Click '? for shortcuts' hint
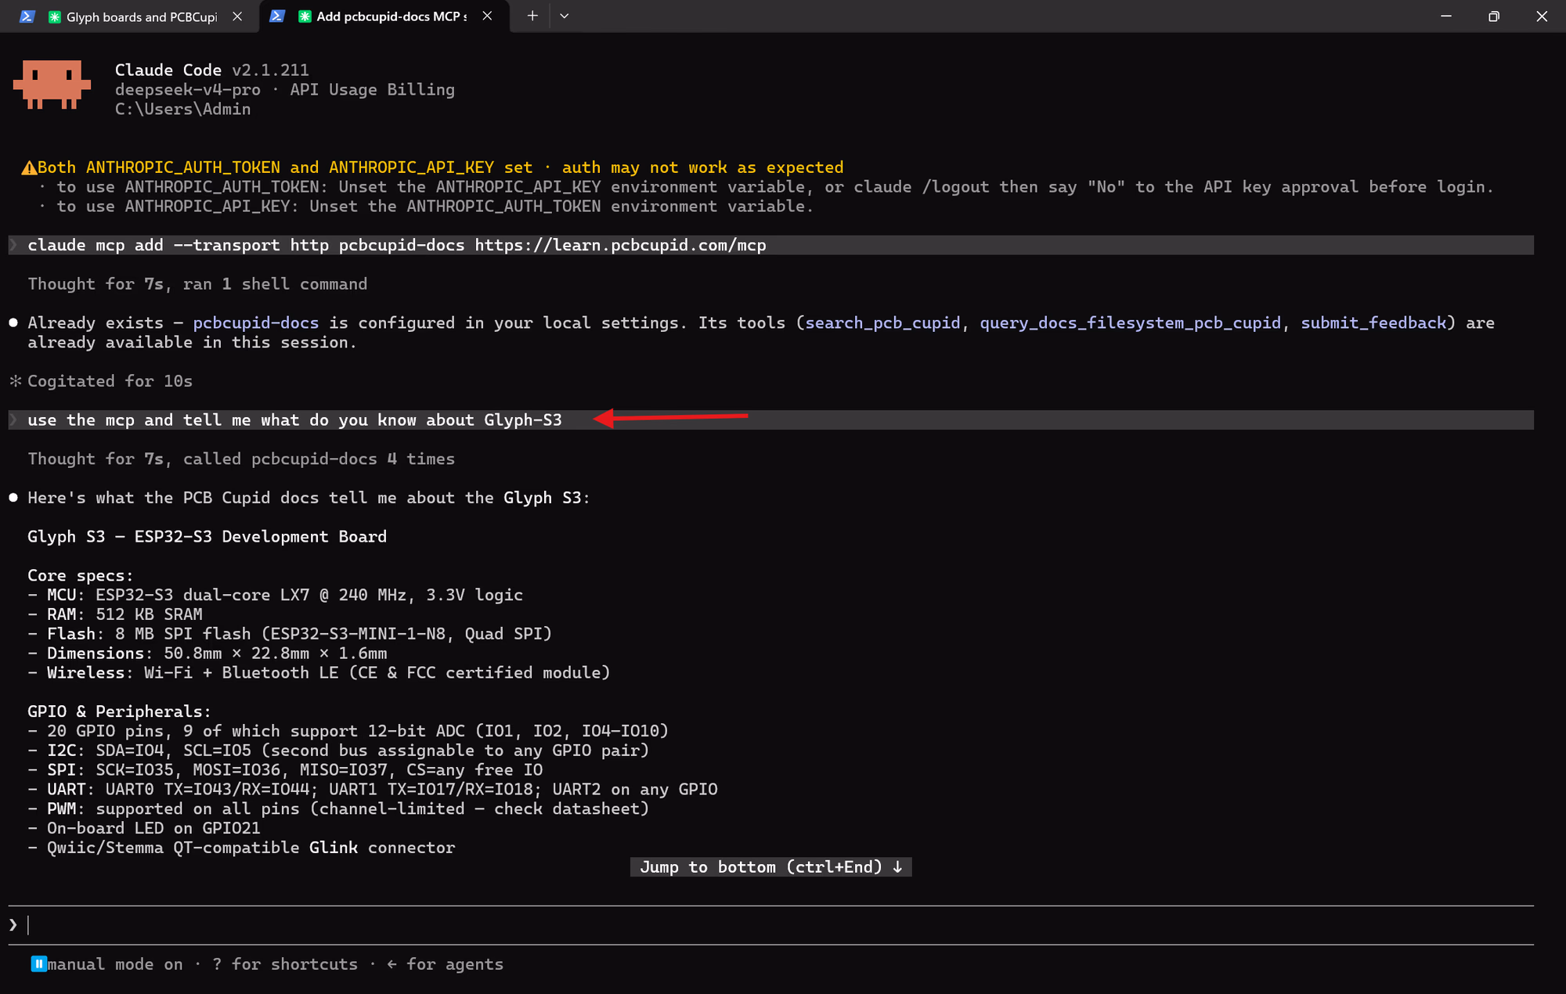 [x=285, y=964]
